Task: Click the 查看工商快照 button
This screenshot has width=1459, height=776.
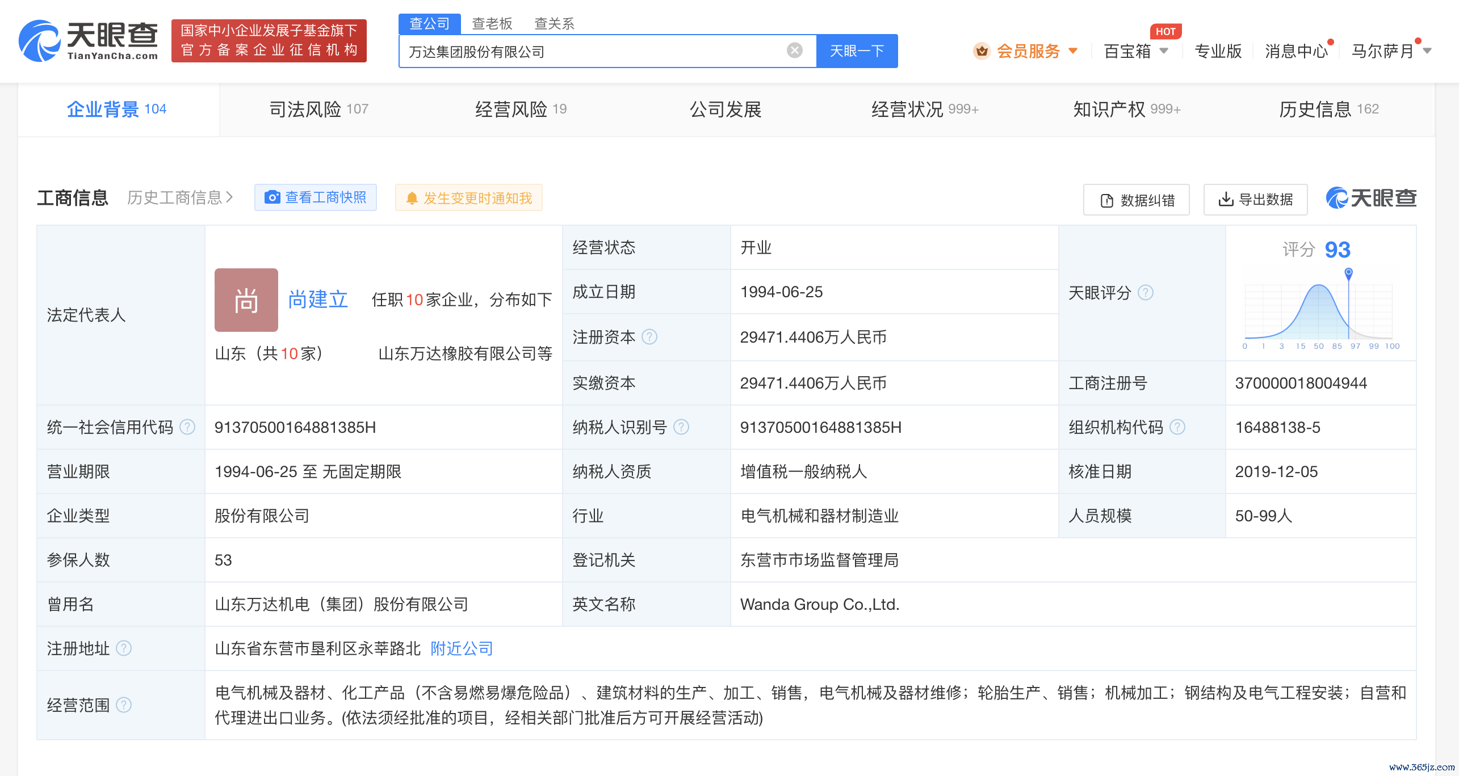Action: pos(316,197)
